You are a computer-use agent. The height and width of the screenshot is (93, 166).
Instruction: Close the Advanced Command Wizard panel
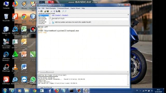point(128,15)
